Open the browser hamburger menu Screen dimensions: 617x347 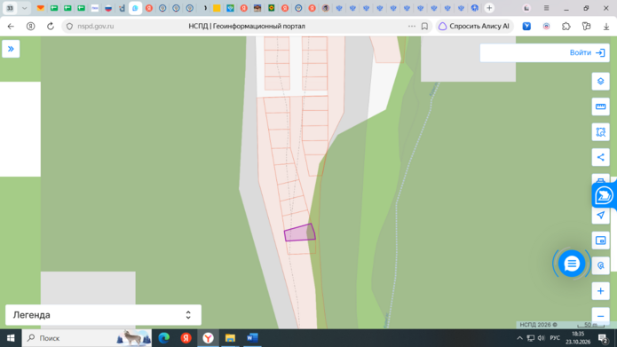546,8
